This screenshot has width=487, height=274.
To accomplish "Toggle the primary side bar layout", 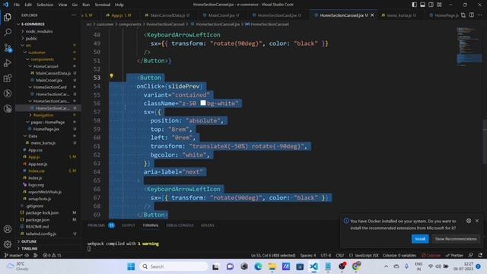I will pyautogui.click(x=414, y=5).
